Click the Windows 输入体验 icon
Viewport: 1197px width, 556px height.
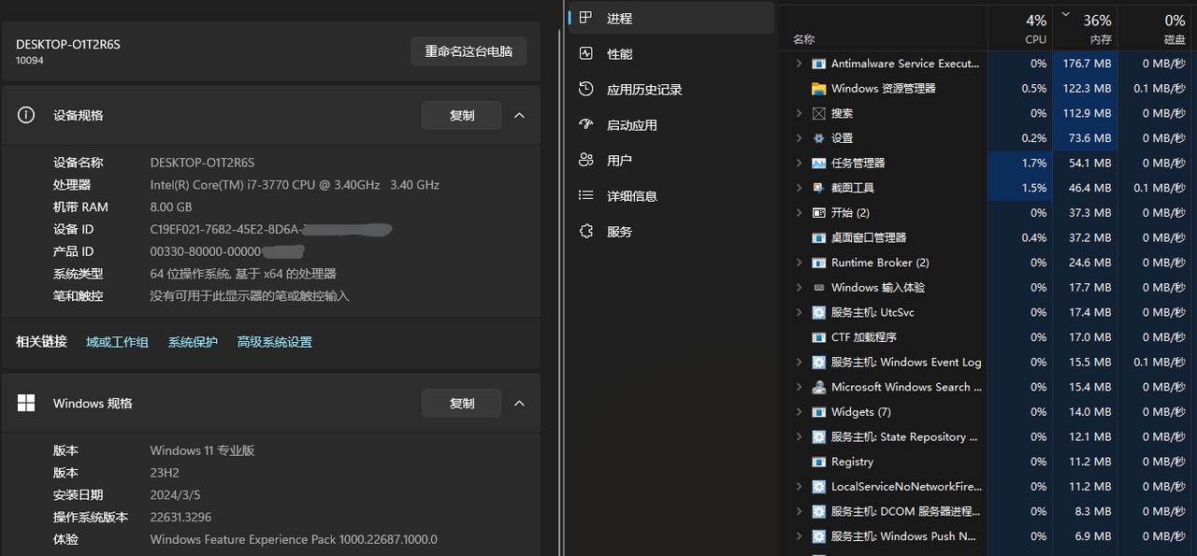coord(819,288)
